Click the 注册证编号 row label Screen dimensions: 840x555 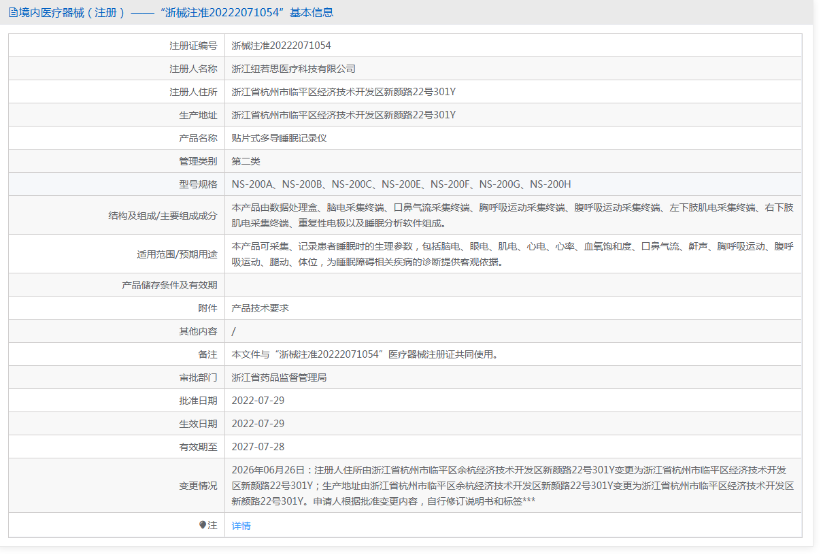(x=193, y=46)
